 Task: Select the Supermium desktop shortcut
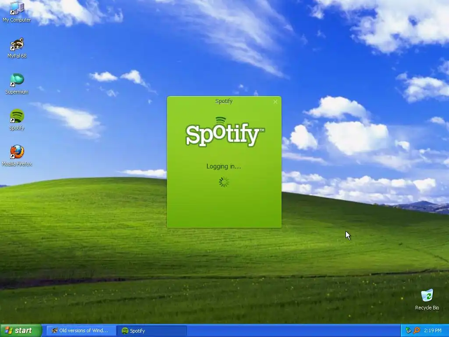click(x=17, y=84)
